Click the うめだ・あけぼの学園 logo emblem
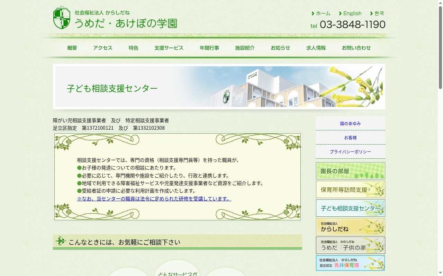Screen dimensions: 443x276 [x=62, y=18]
